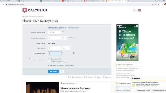This screenshot has width=166, height=93.
Task: Switch to По сумме кредита tab
Action: click(x=73, y=28)
